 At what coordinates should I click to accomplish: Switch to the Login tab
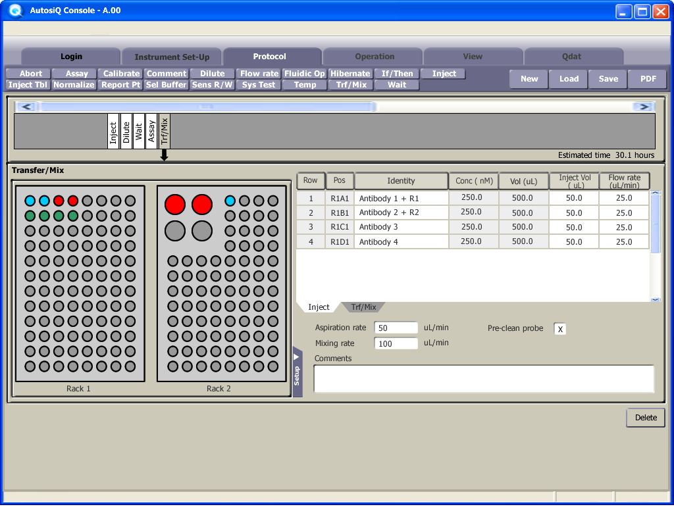71,57
